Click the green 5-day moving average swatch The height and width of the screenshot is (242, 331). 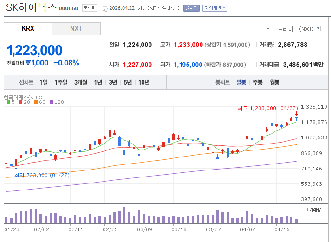[x=8, y=102]
